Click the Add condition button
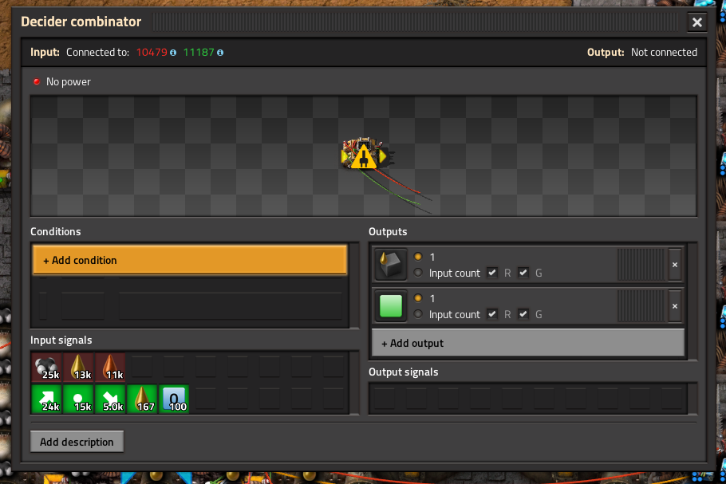This screenshot has width=726, height=484. (x=190, y=260)
